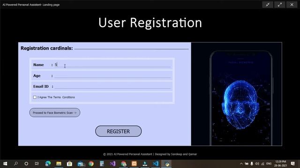Click the Age input field
The height and width of the screenshot is (168, 300).
pyautogui.click(x=112, y=76)
